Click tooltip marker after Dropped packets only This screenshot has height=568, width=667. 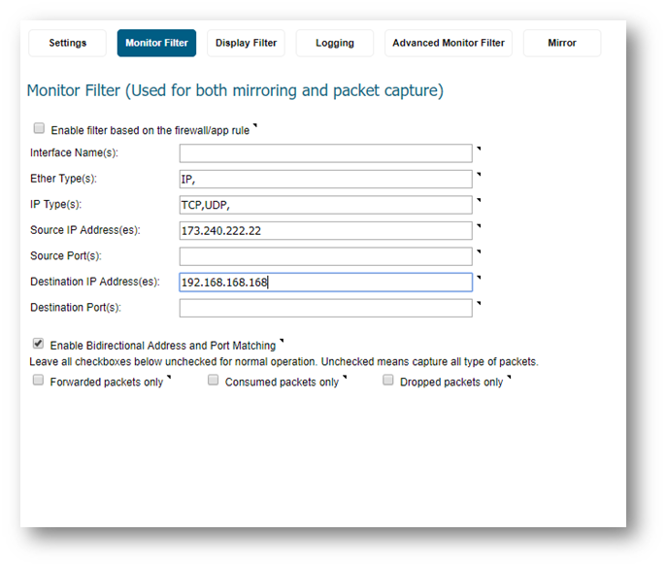click(509, 377)
